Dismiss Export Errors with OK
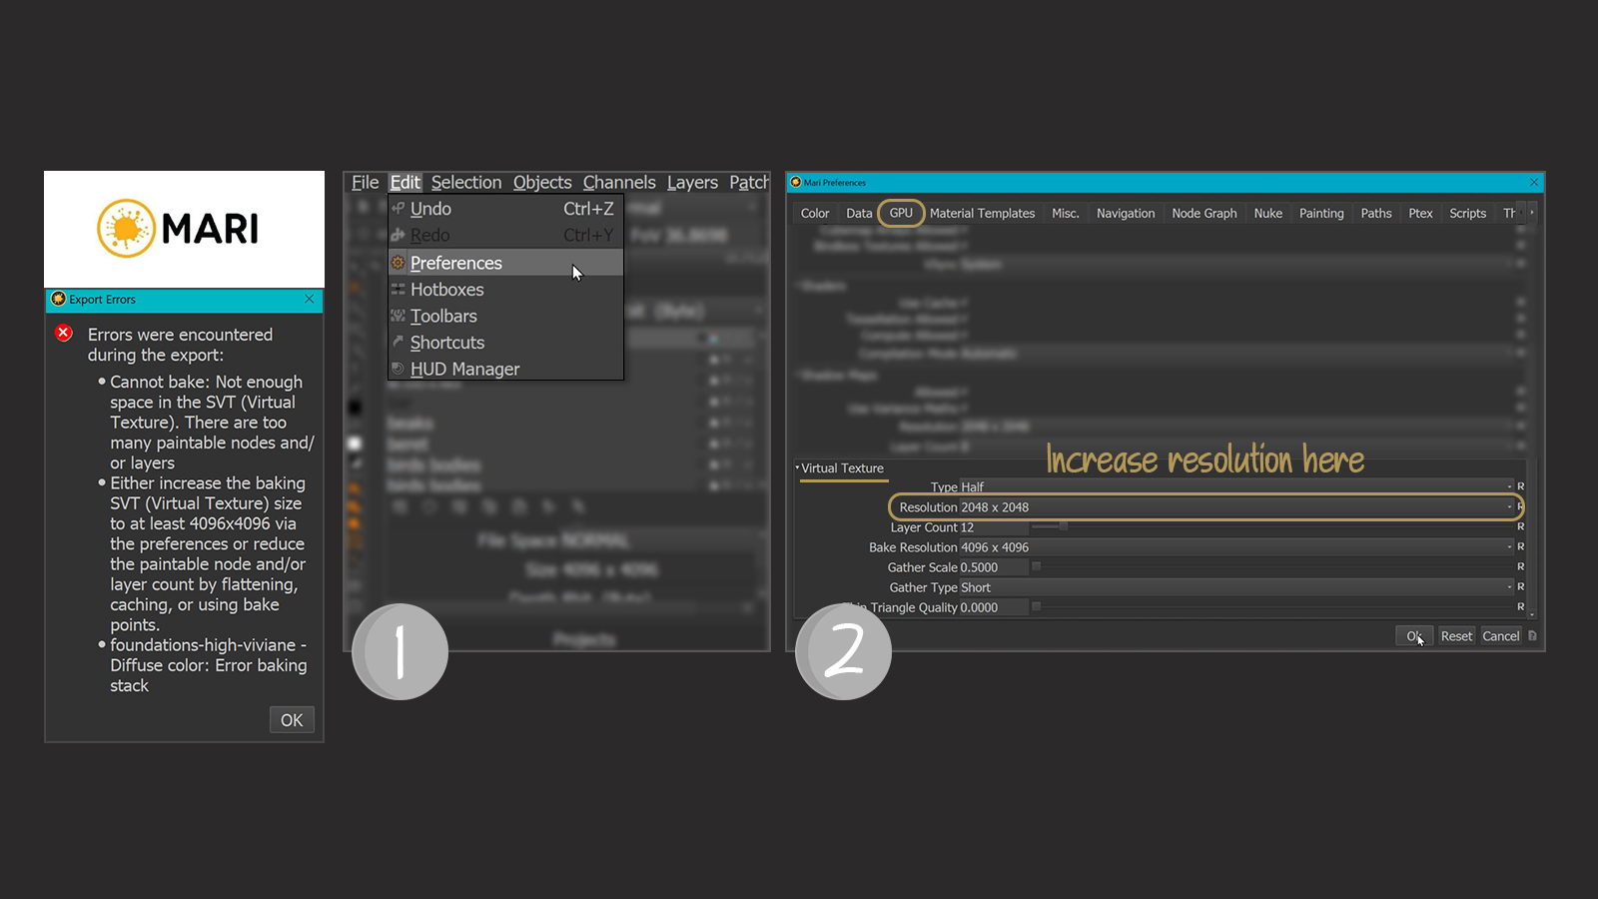 [292, 719]
